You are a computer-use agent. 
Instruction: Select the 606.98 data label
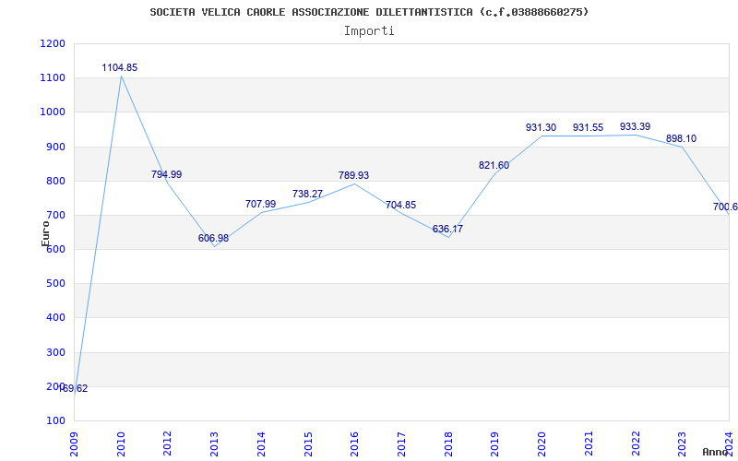click(213, 238)
